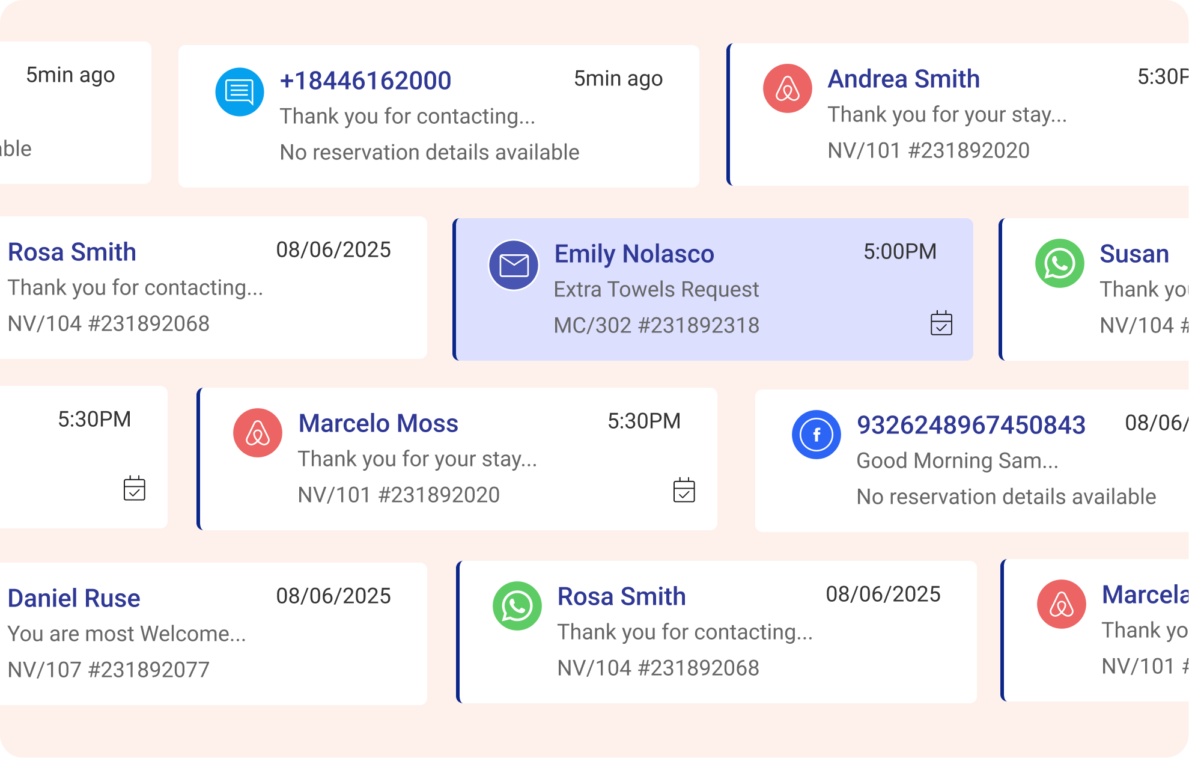Image resolution: width=1189 pixels, height=758 pixels.
Task: Click Marcela's Airbnb icon at bottom right
Action: pos(1061,605)
